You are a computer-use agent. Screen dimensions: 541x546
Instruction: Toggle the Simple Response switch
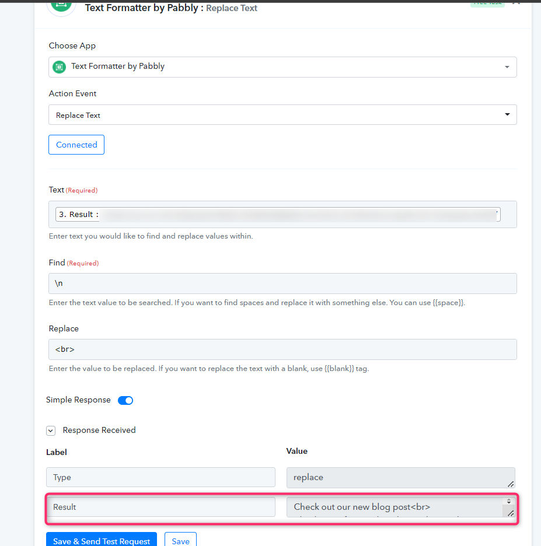click(125, 400)
